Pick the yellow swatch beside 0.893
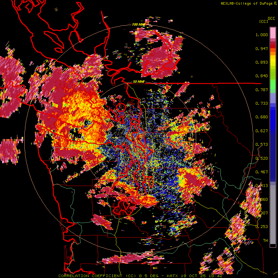The width and height of the screenshot is (278, 278). (x=273, y=61)
